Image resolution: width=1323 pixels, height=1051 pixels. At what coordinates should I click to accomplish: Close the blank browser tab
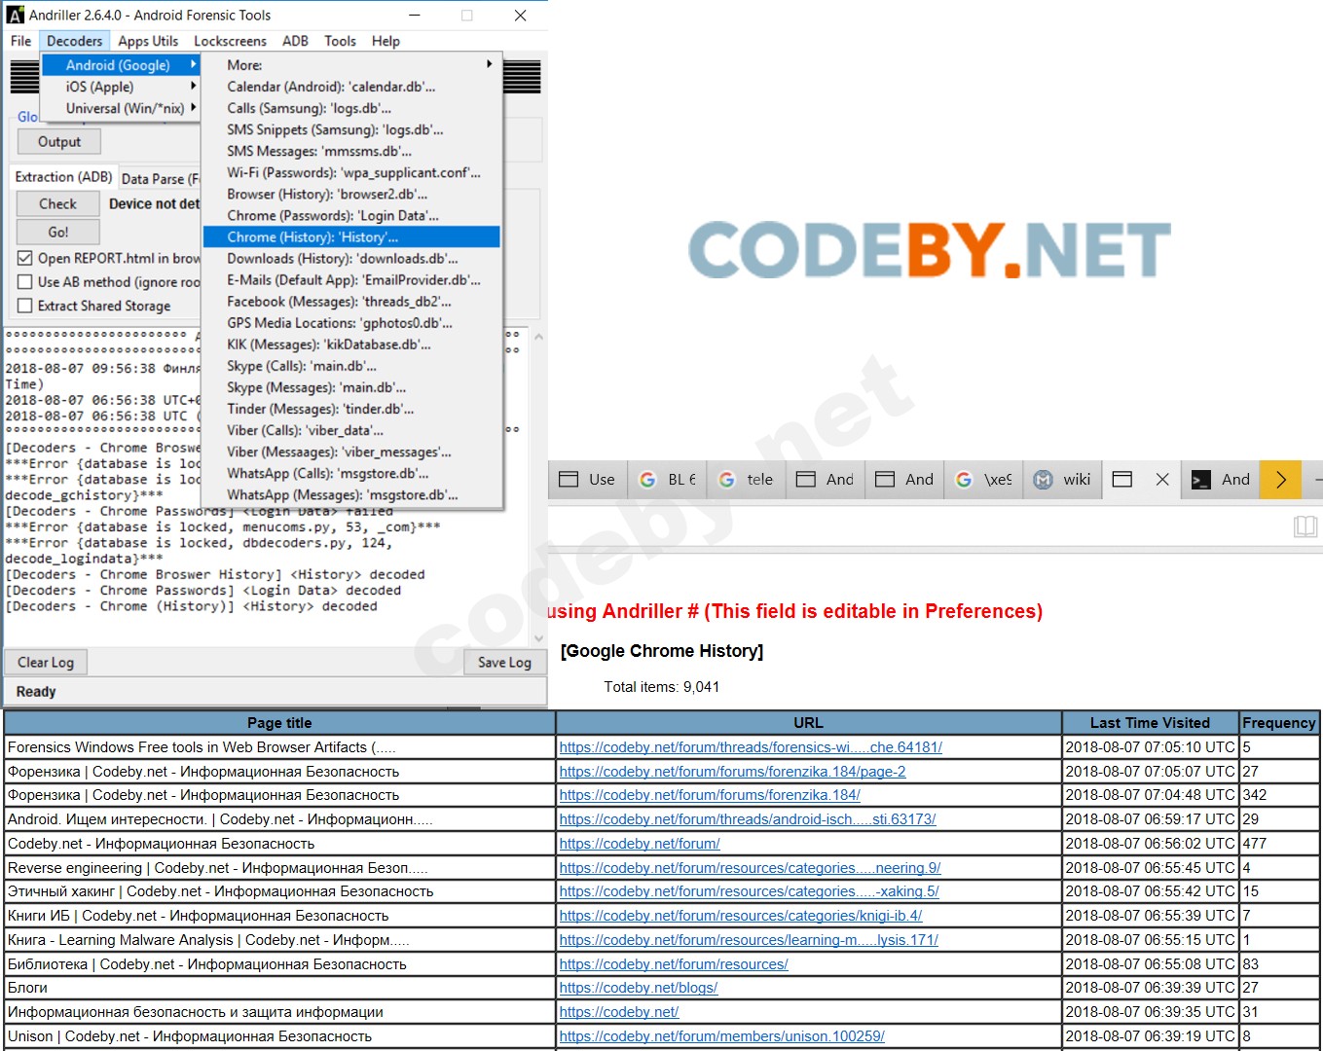[1162, 479]
